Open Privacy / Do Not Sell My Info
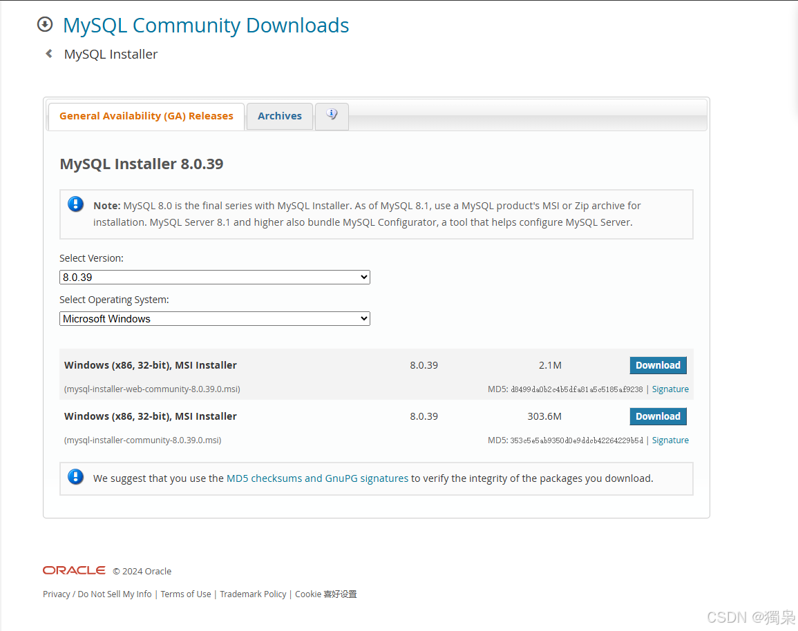798x631 pixels. [97, 594]
